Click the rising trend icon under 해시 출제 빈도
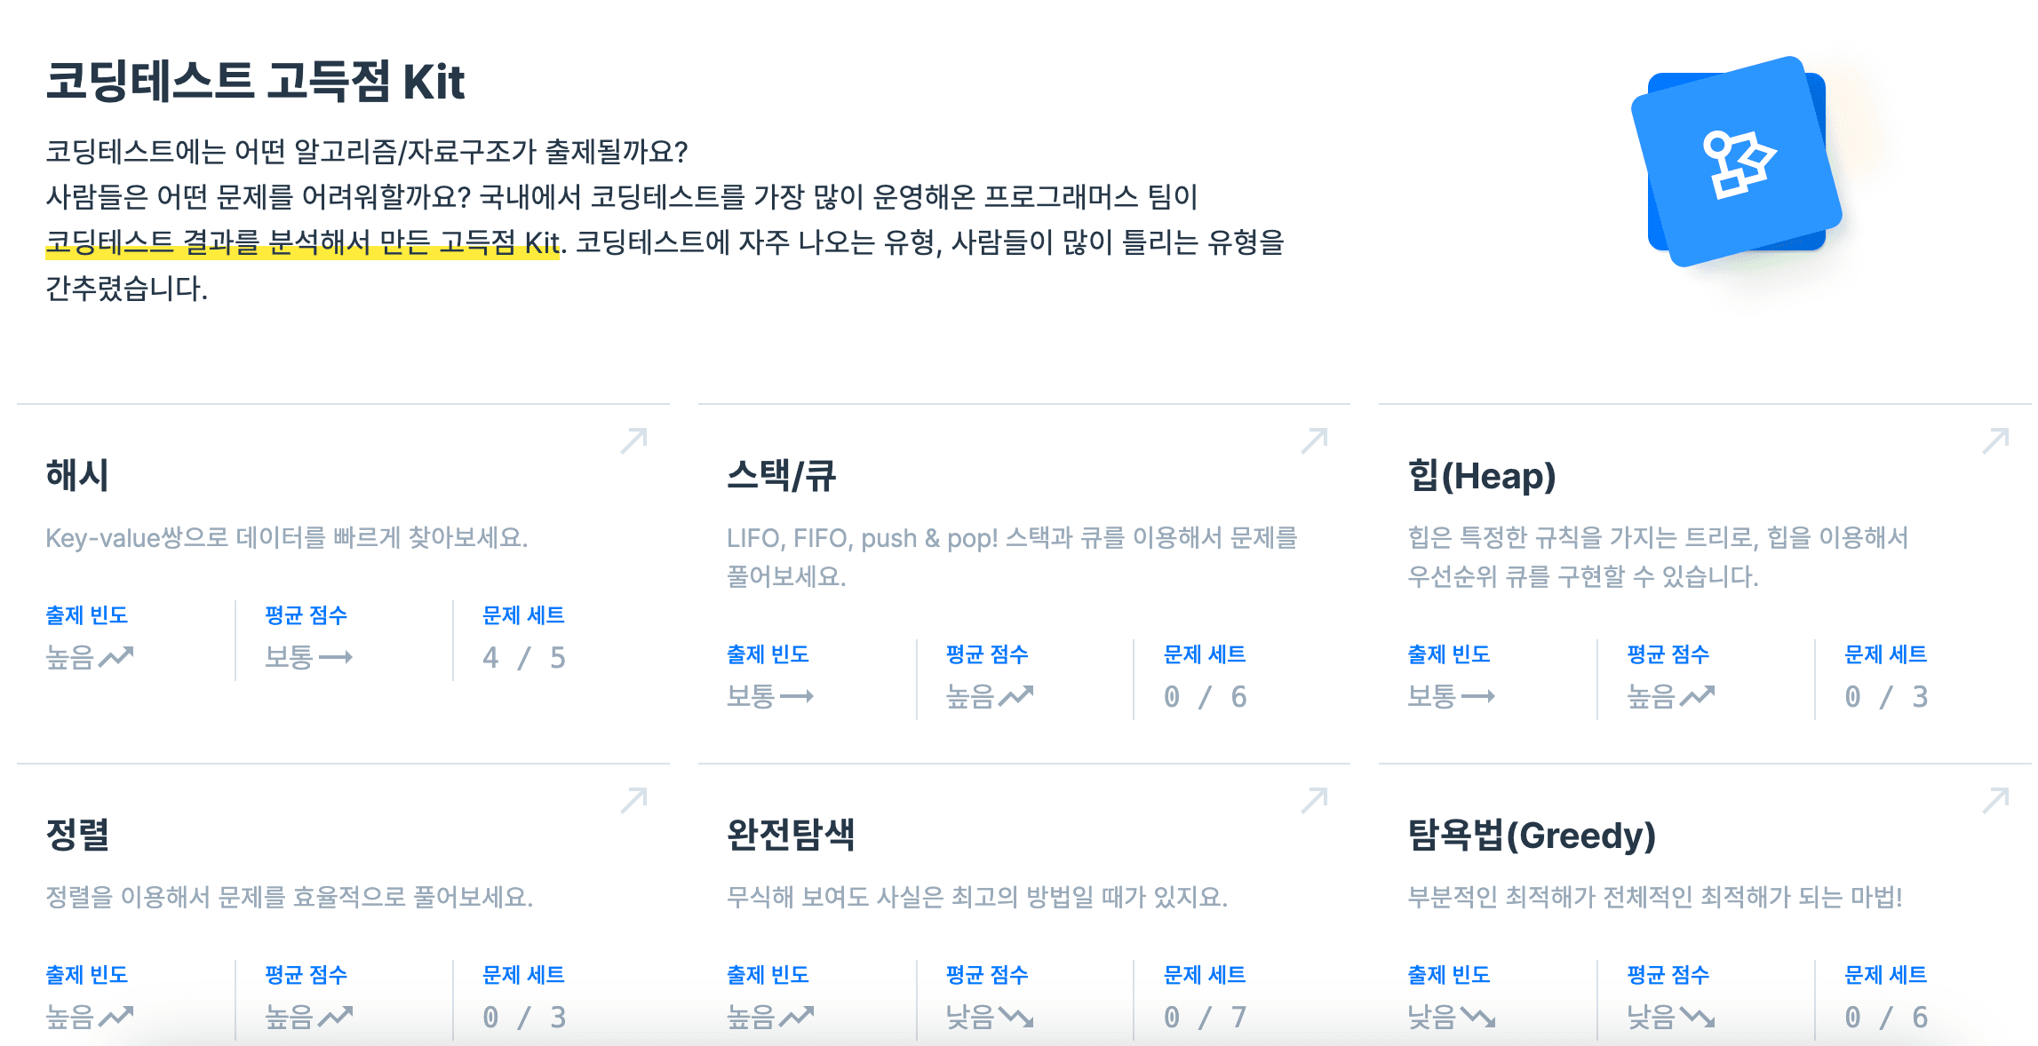This screenshot has width=2038, height=1046. [115, 657]
